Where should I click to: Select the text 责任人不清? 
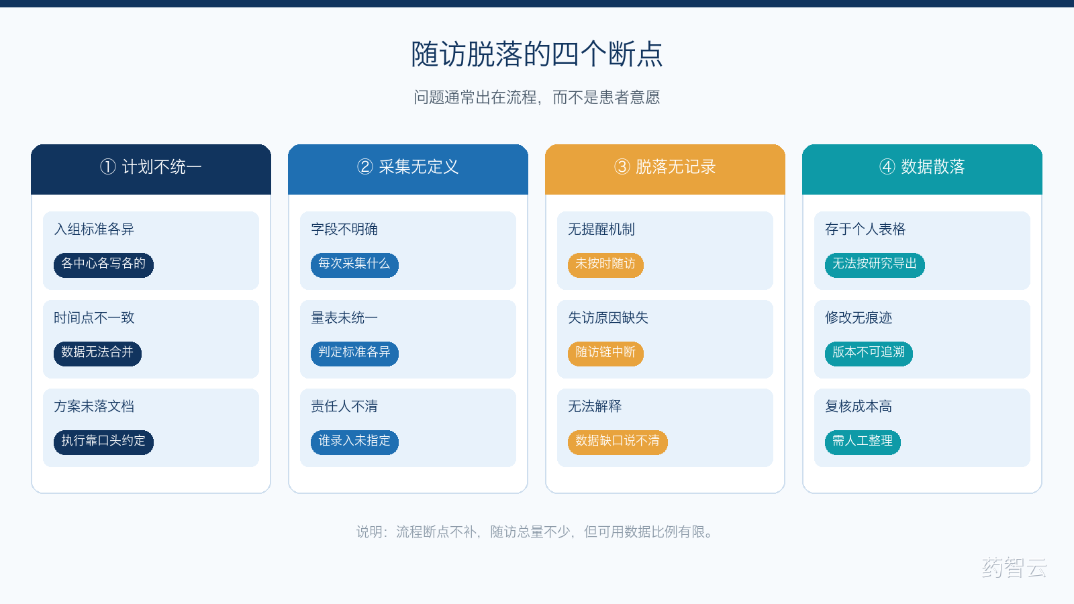tap(344, 406)
